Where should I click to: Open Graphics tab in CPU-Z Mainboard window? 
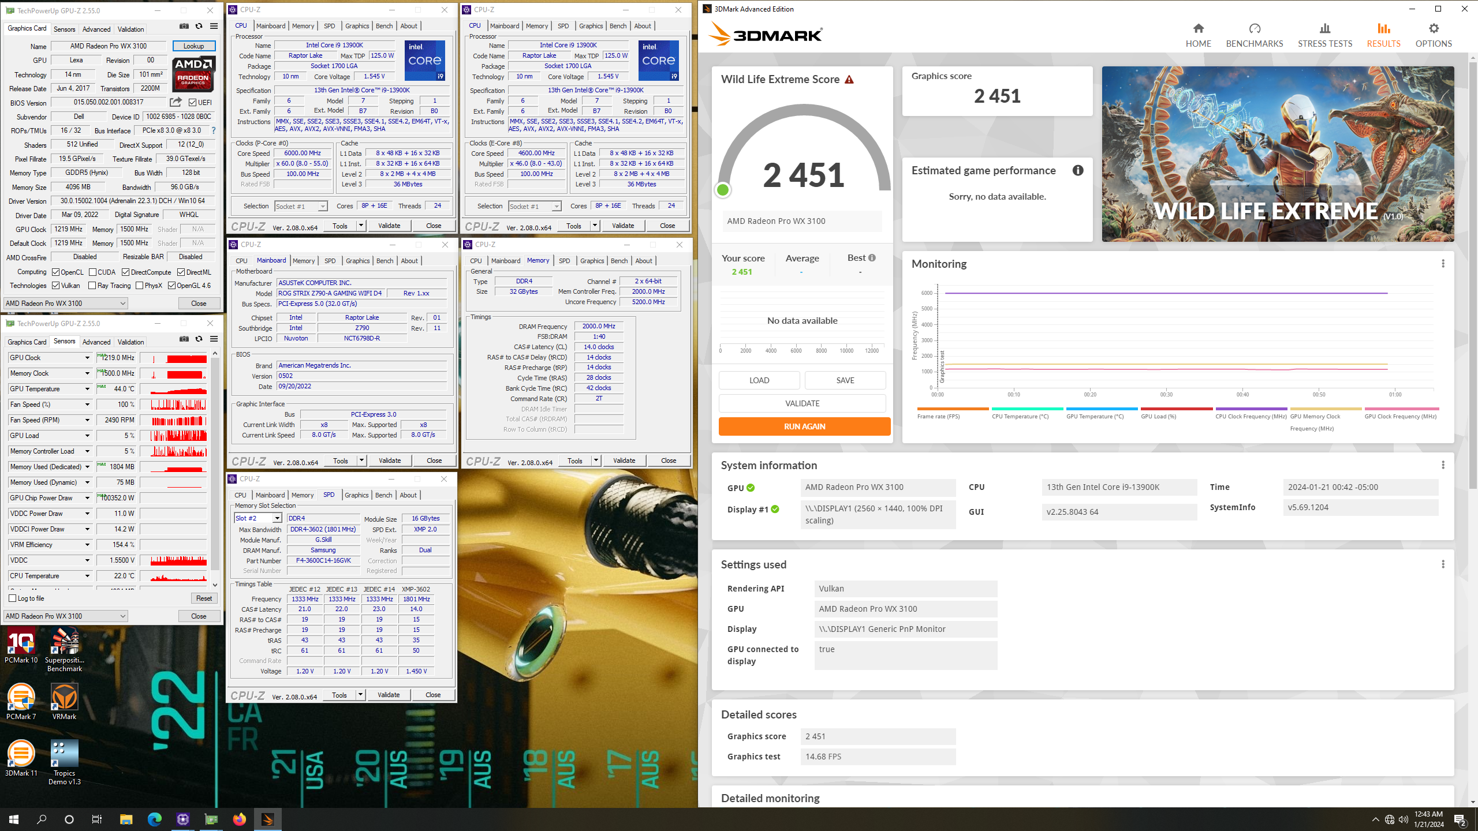[358, 261]
